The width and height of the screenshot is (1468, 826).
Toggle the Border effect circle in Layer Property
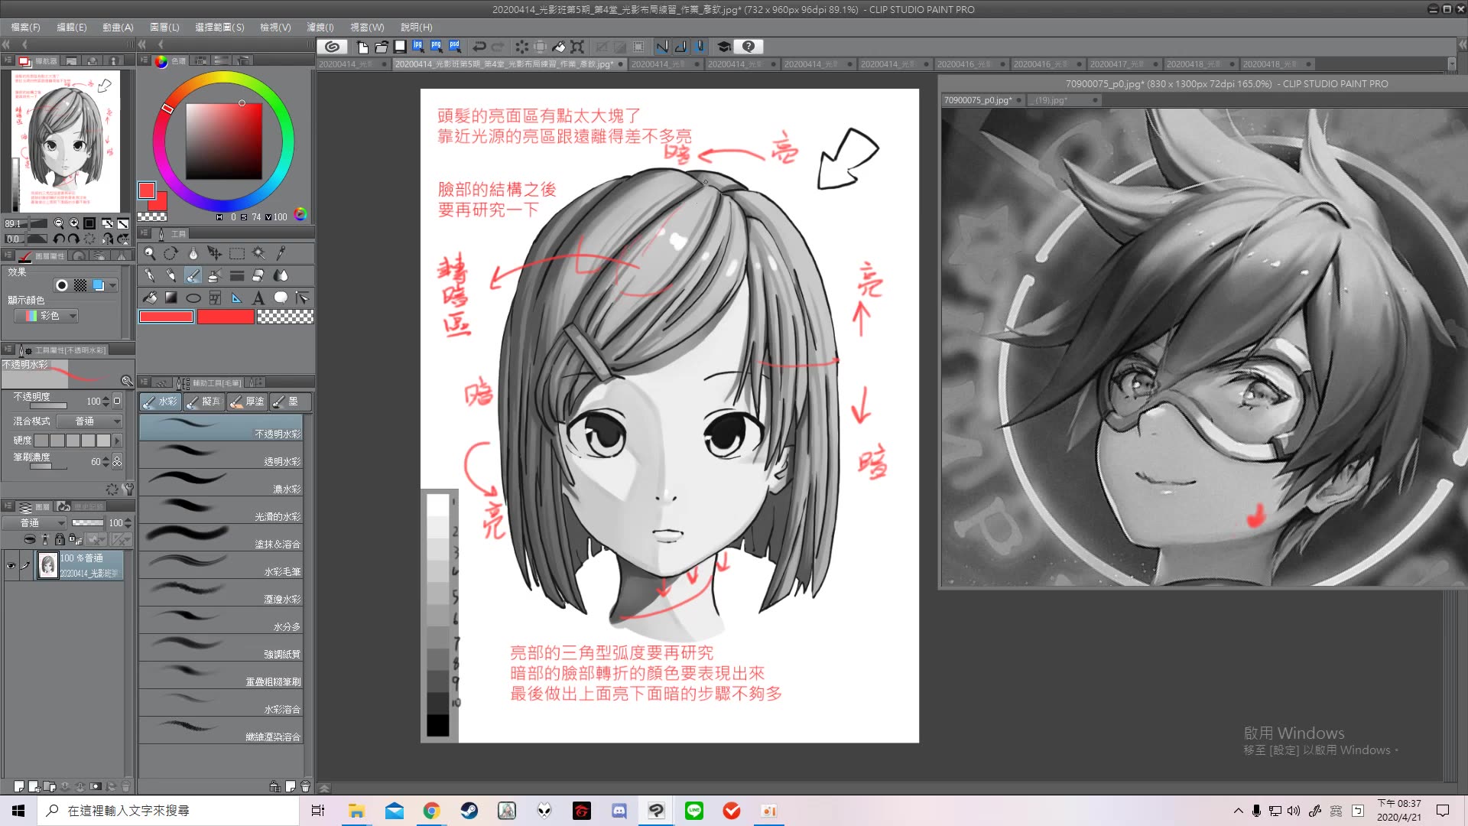coord(62,285)
